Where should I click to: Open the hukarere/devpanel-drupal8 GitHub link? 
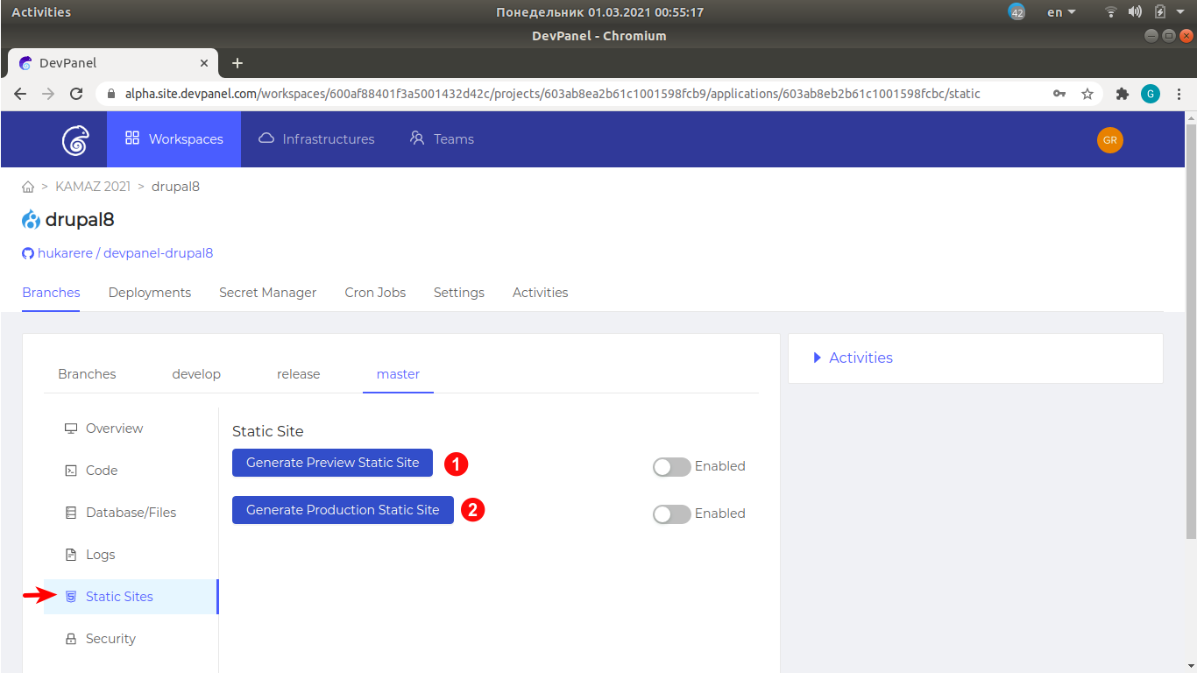pos(117,252)
